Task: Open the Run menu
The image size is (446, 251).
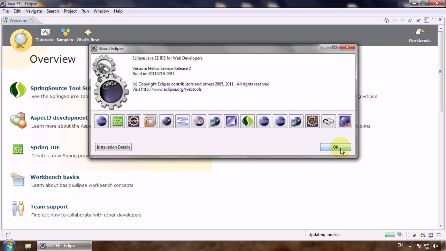Action: (x=85, y=11)
